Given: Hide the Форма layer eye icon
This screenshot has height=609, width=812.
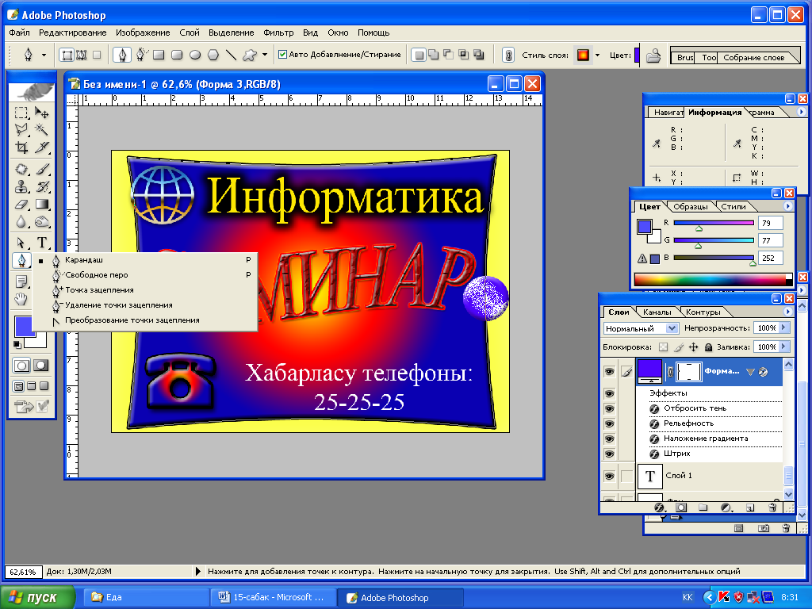Looking at the screenshot, I should (610, 371).
